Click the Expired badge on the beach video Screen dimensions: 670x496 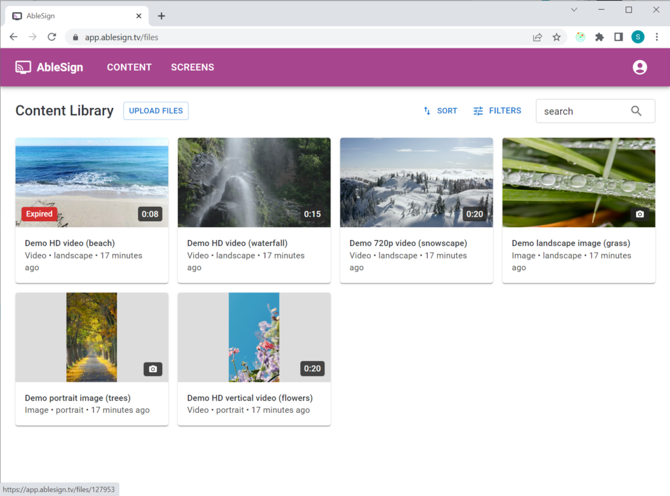pos(39,214)
